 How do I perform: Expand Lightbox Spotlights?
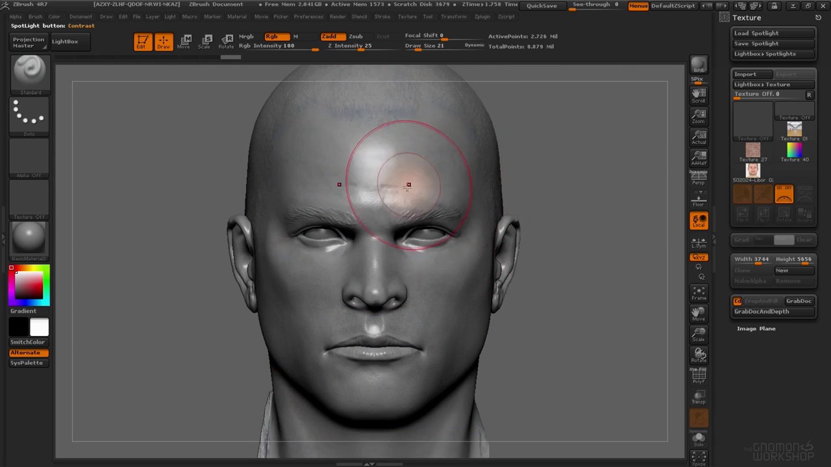[x=773, y=54]
